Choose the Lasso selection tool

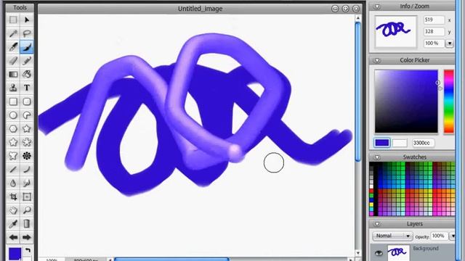pos(27,33)
